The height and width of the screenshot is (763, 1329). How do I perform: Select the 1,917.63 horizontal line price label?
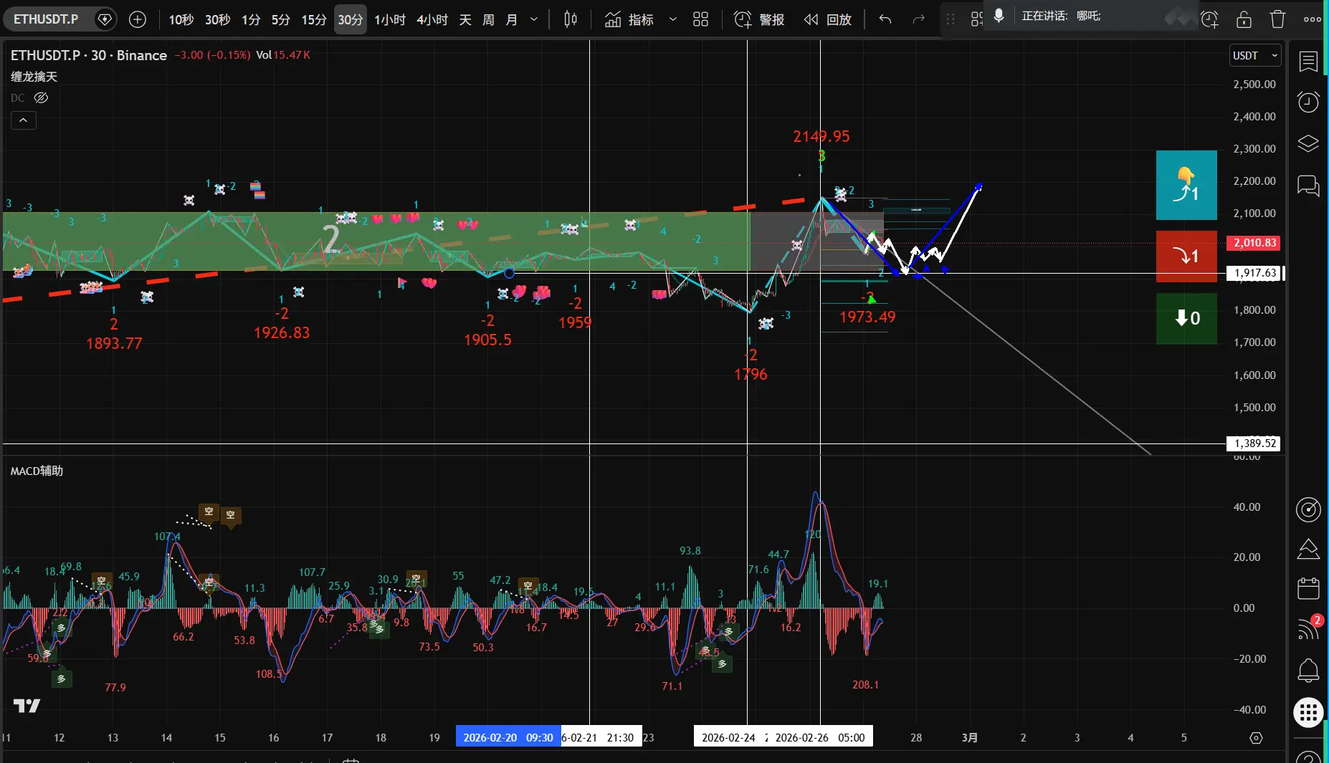pos(1254,273)
